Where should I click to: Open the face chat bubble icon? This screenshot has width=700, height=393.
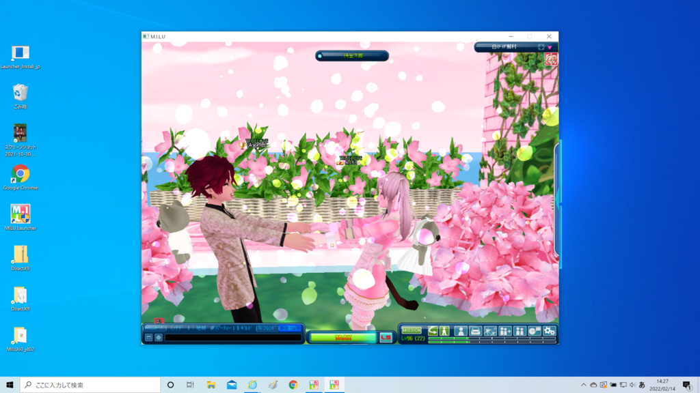click(x=535, y=331)
